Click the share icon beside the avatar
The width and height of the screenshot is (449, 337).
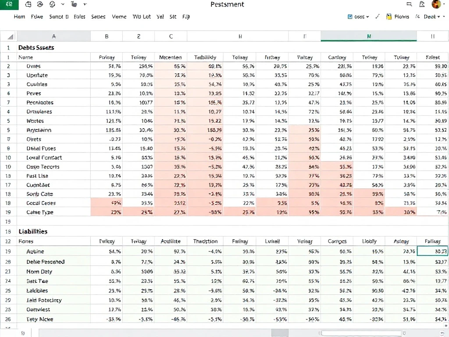point(422,4)
